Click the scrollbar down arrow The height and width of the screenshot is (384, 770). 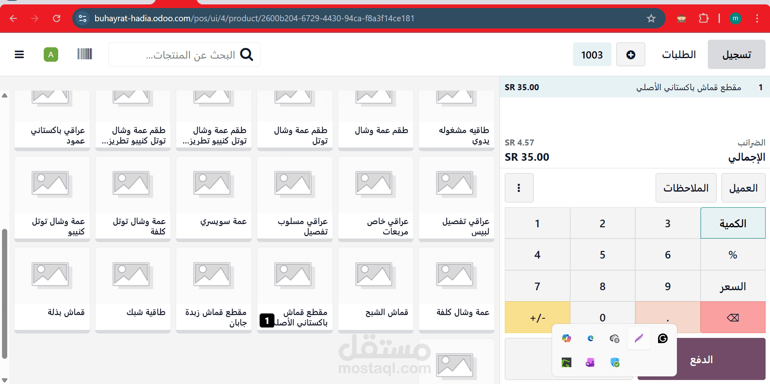click(4, 380)
